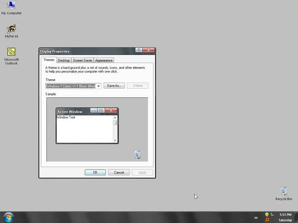
Task: Confirm with the OK button
Action: coord(95,172)
